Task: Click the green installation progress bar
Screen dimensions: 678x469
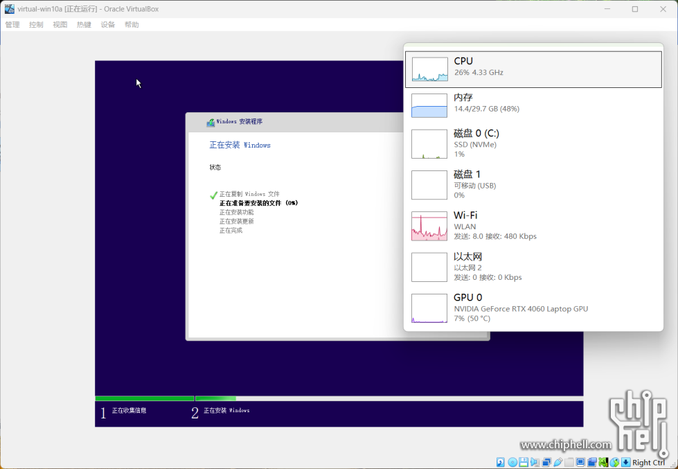Action: tap(145, 398)
